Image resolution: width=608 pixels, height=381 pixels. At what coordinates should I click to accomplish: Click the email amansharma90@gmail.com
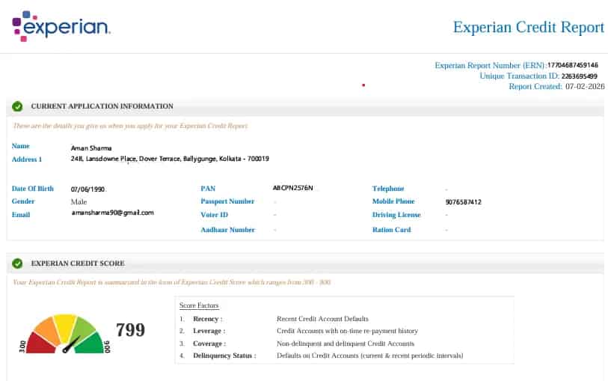click(112, 213)
